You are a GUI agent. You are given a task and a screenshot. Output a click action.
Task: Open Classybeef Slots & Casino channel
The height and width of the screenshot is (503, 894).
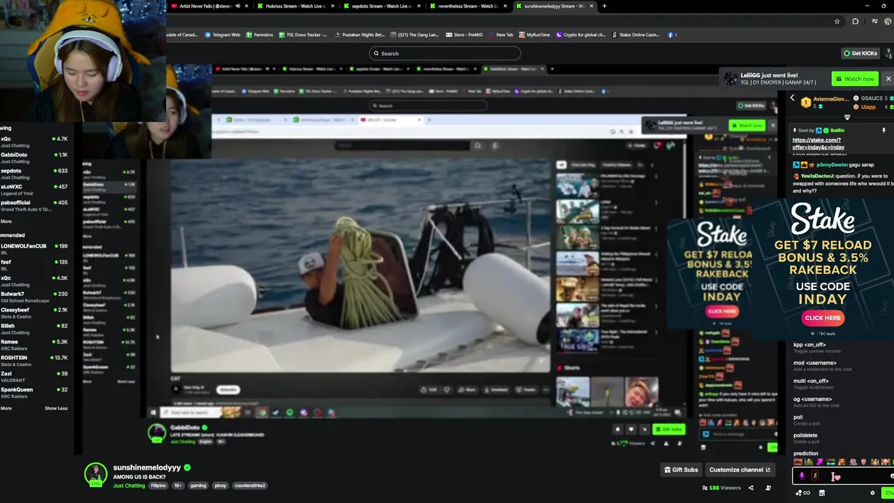[x=35, y=313]
